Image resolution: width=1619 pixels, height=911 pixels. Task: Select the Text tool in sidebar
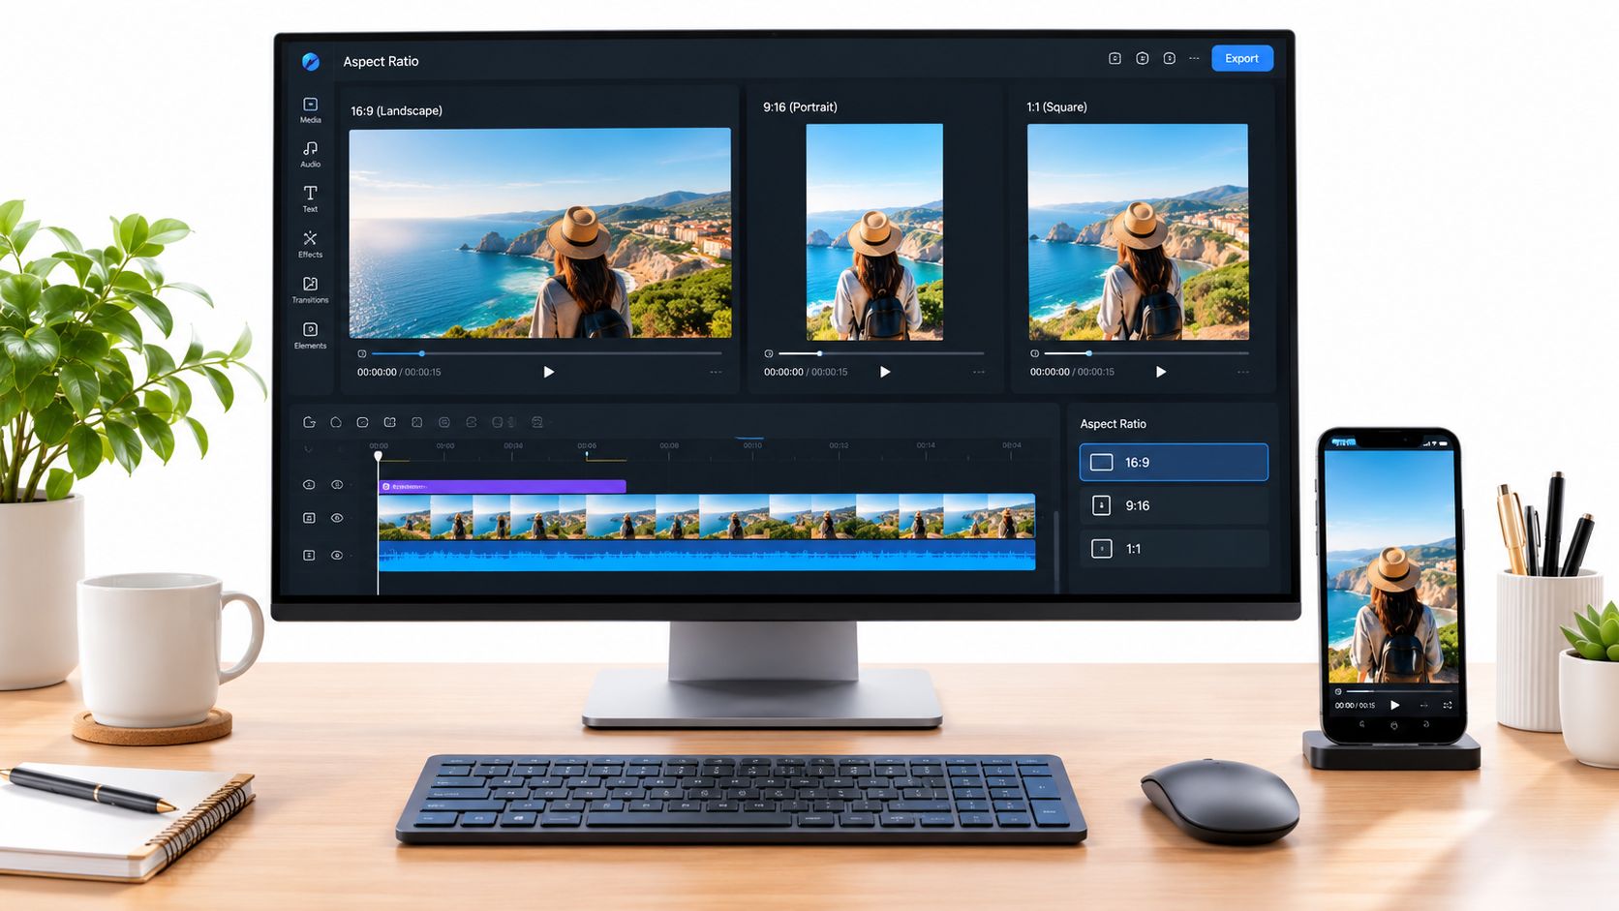coord(310,197)
